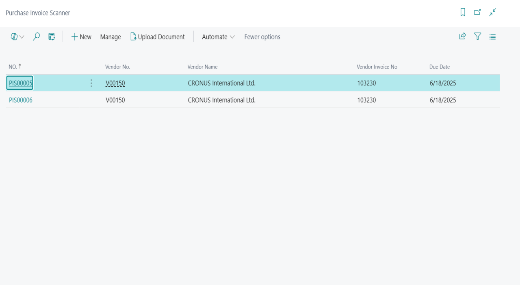
Task: Click the analysis view icon beside search
Action: click(52, 37)
